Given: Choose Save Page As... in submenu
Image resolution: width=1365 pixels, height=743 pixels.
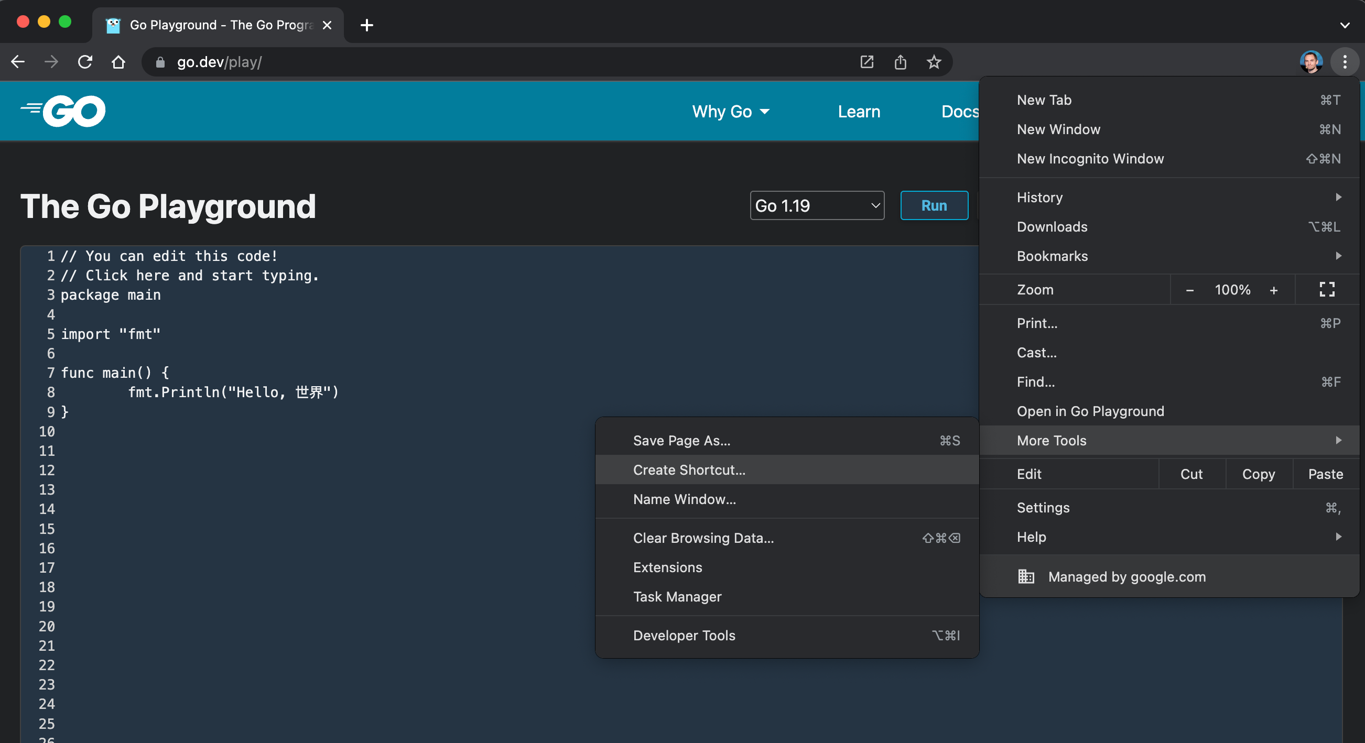Looking at the screenshot, I should click(x=787, y=440).
